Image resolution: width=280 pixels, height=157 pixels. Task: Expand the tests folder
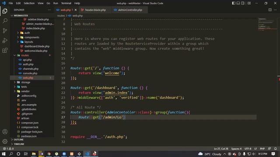[24, 87]
